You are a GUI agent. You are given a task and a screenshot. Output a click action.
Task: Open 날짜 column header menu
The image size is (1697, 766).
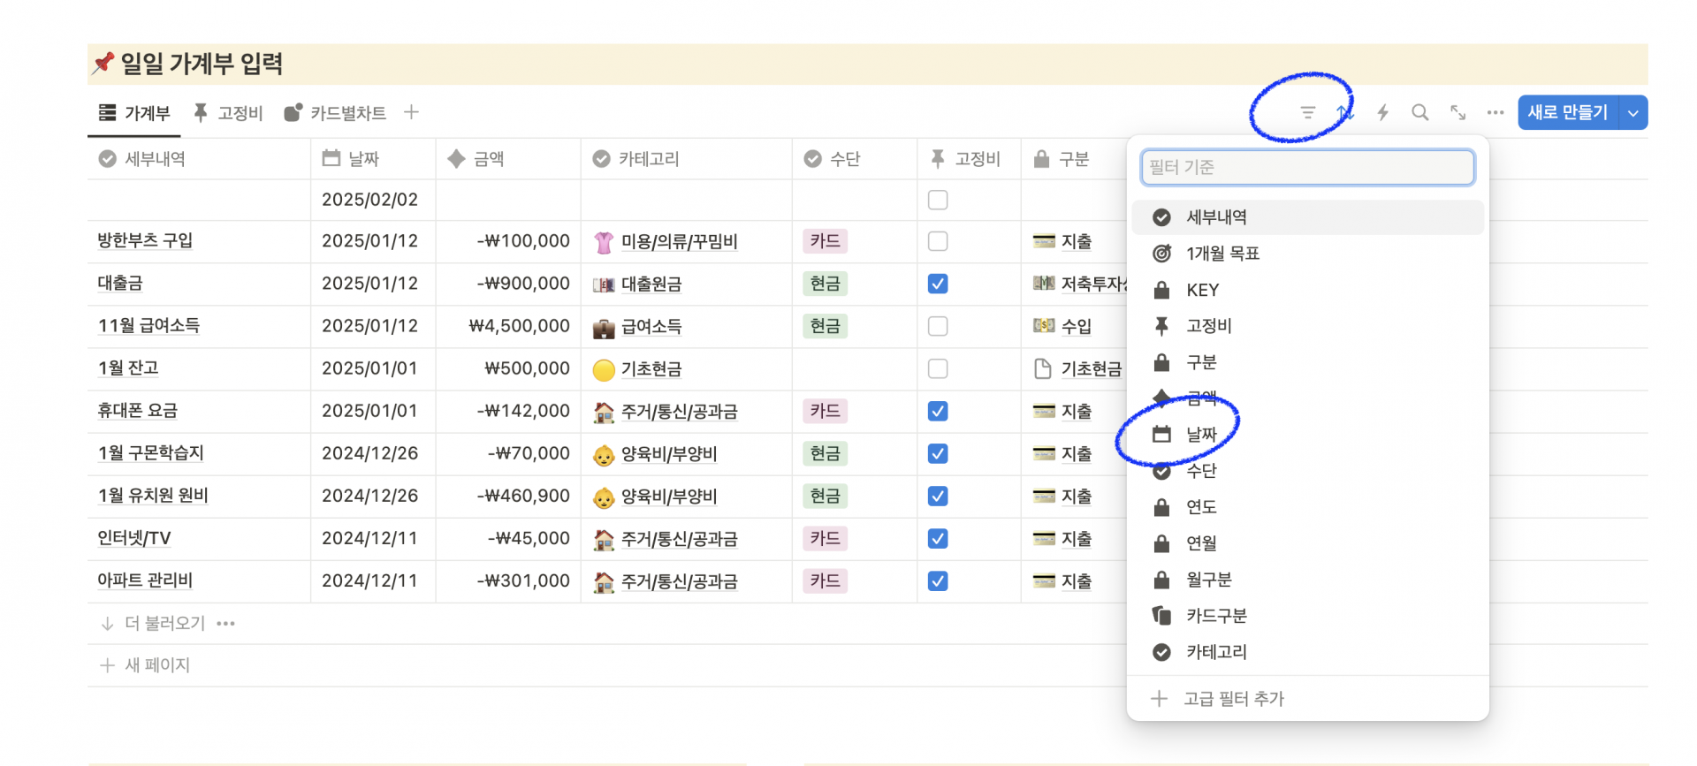pos(373,159)
